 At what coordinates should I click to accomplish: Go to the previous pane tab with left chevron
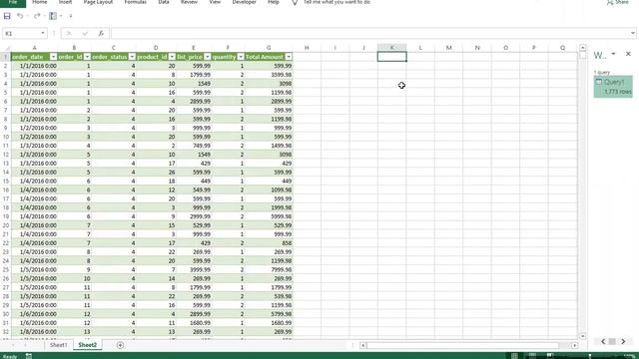click(603, 341)
